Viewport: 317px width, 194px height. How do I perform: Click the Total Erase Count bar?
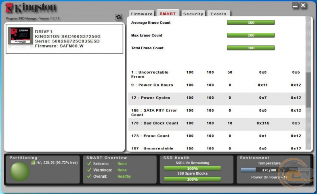(x=251, y=48)
